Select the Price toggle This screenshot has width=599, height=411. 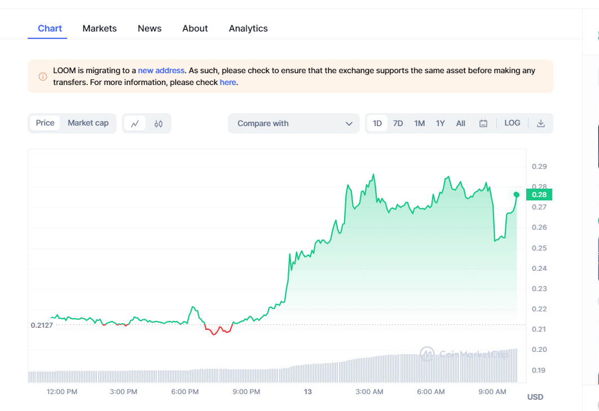(x=45, y=123)
